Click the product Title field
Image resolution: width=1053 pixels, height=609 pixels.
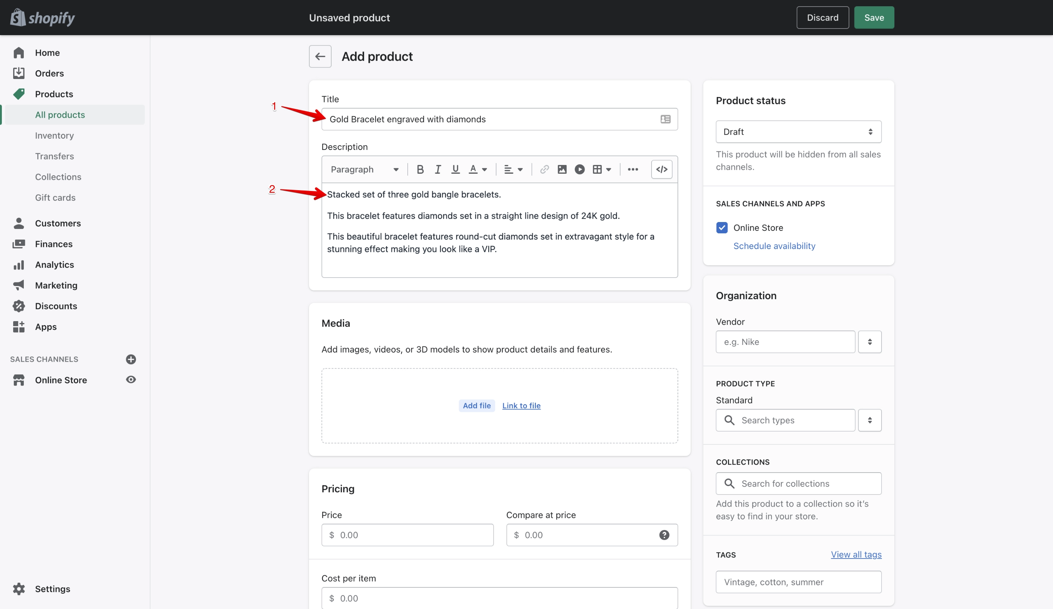pyautogui.click(x=499, y=119)
